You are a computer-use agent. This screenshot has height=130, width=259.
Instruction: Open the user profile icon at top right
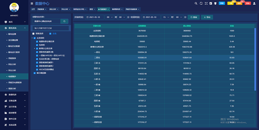click(255, 3)
